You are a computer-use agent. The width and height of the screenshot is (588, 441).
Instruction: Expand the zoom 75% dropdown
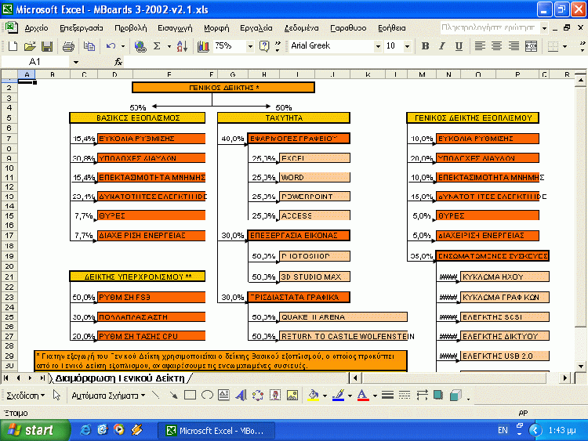click(x=250, y=46)
